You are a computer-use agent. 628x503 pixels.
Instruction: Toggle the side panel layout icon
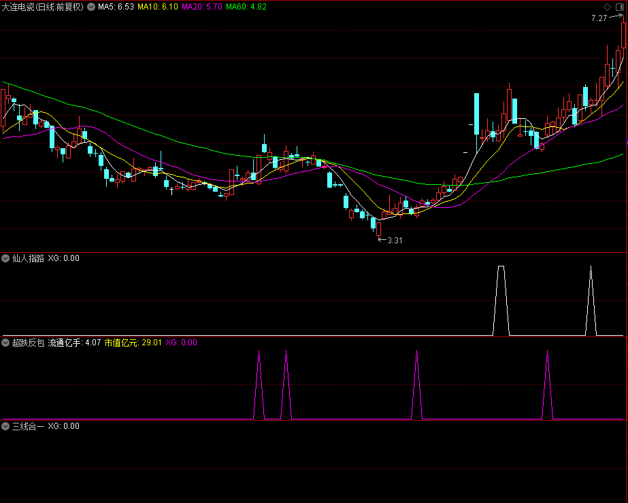pyautogui.click(x=620, y=7)
